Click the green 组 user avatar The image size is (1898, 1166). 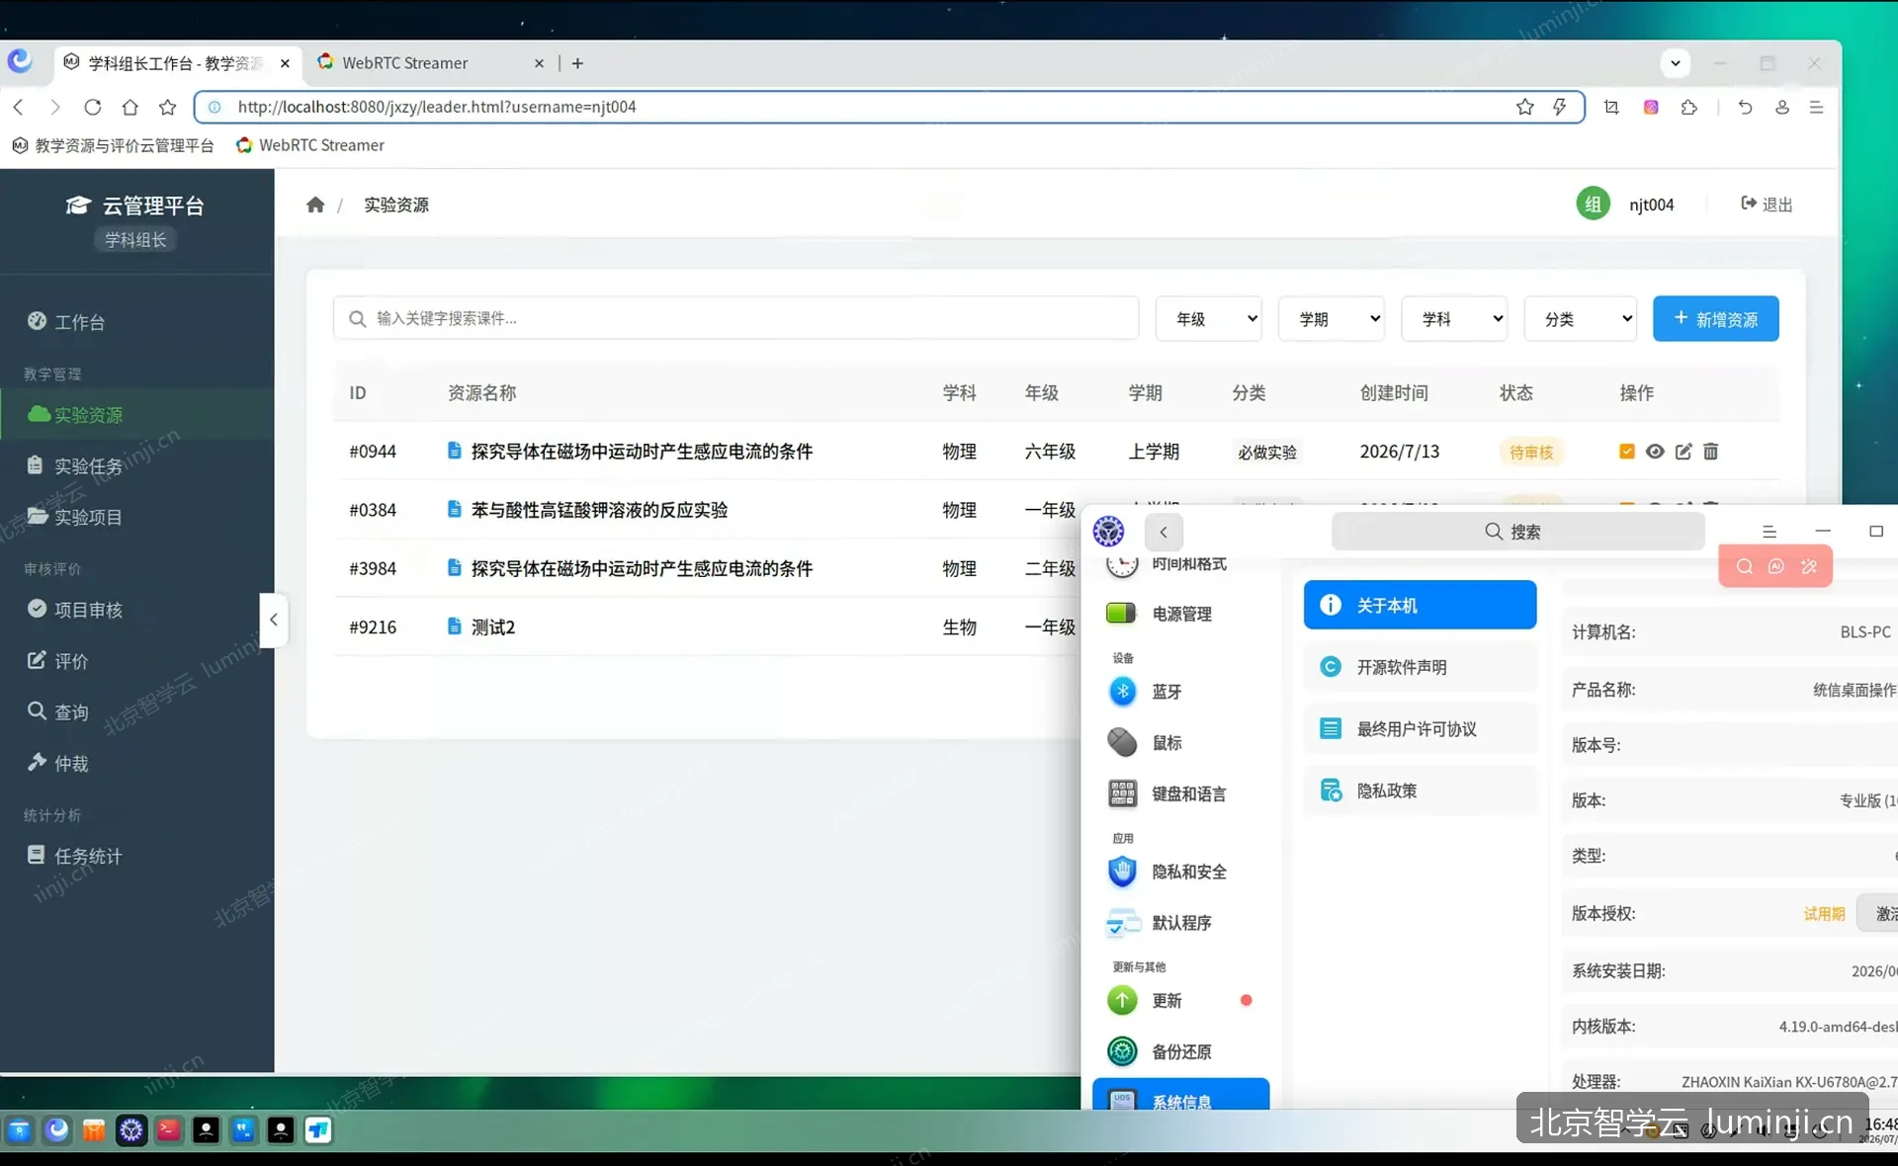[x=1593, y=205]
